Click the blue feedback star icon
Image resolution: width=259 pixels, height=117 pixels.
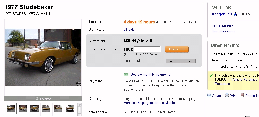pos(235,14)
